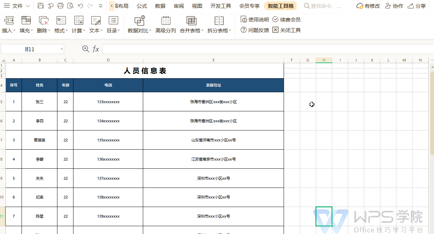434x234 pixels.
Task: Expand the Name Box dropdown showing H11
Action: click(62, 49)
